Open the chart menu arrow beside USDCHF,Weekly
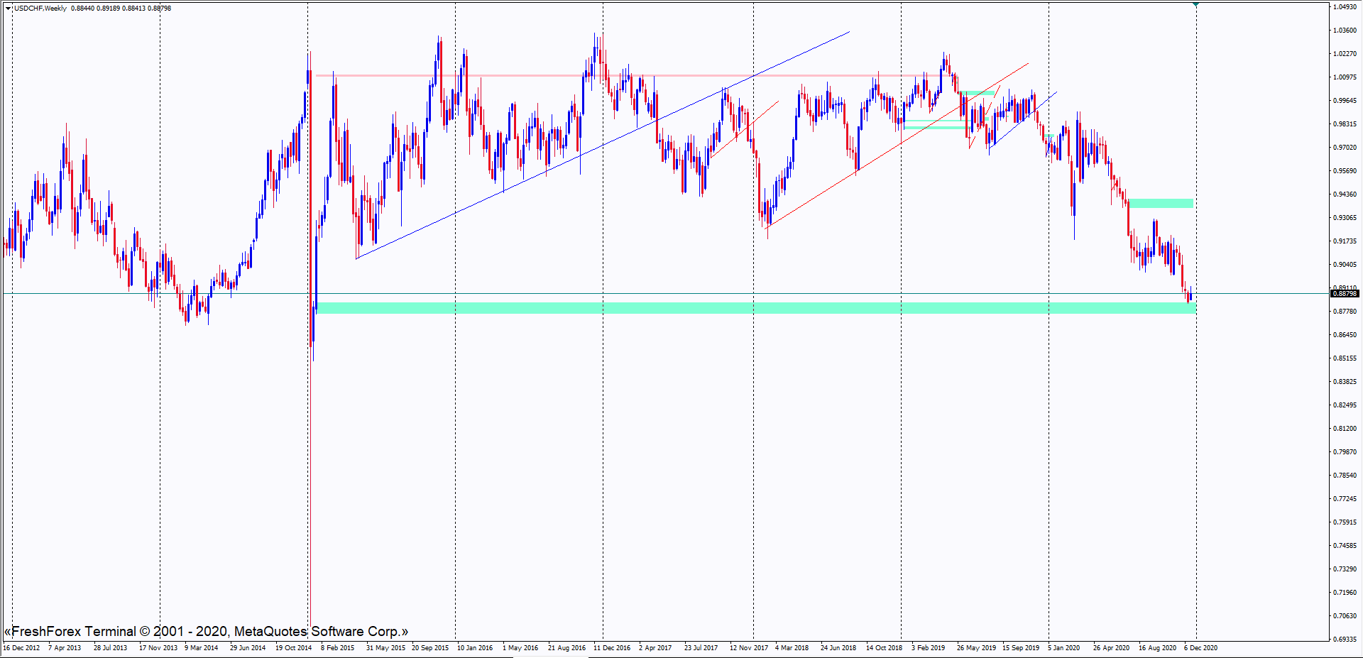1363x658 pixels. 8,9
